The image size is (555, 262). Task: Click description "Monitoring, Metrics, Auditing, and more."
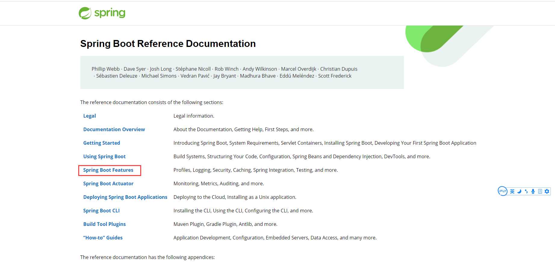pyautogui.click(x=219, y=183)
